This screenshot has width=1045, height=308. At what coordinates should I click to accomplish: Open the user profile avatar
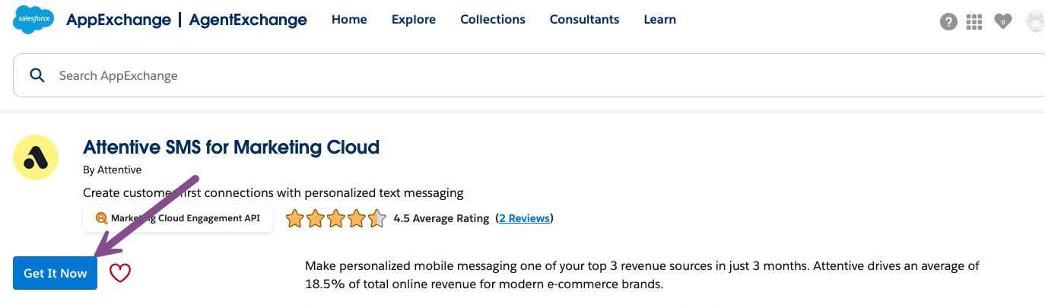pyautogui.click(x=1034, y=22)
